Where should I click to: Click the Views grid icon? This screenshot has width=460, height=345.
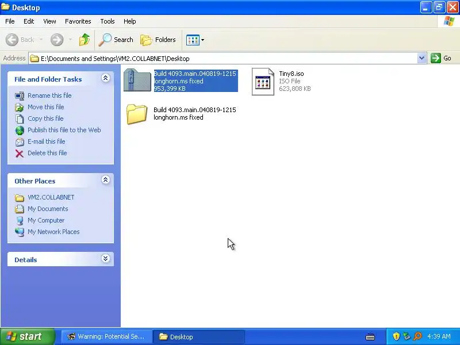point(193,40)
